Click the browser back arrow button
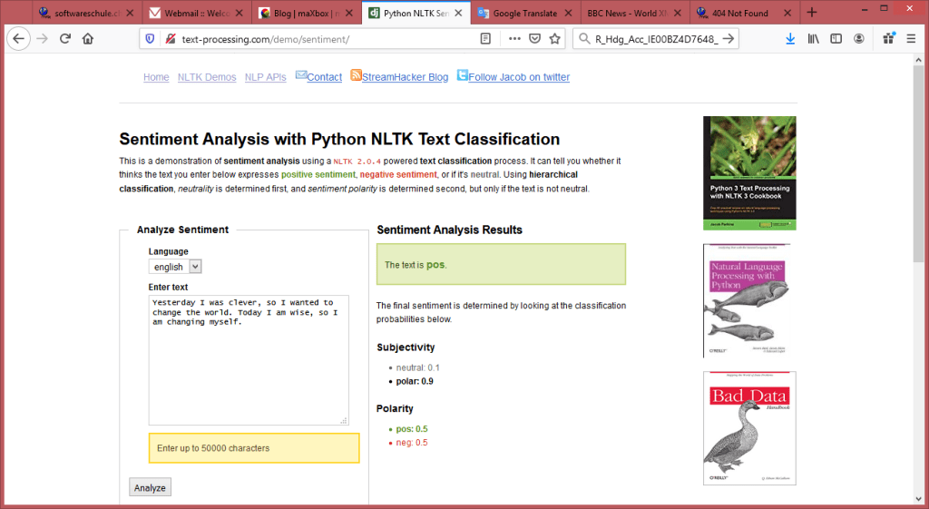The image size is (929, 509). (19, 39)
